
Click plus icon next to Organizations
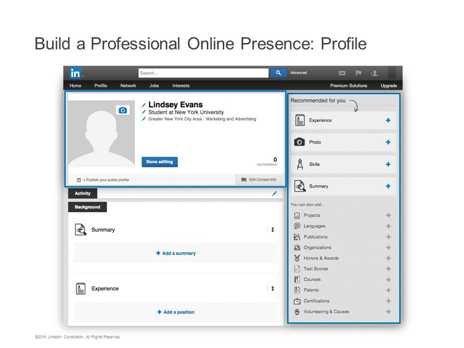388,247
